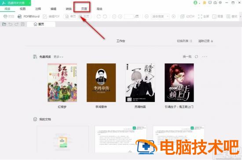Start the slideshow (幻灯片) mode
The height and width of the screenshot is (160, 242).
pyautogui.click(x=187, y=16)
